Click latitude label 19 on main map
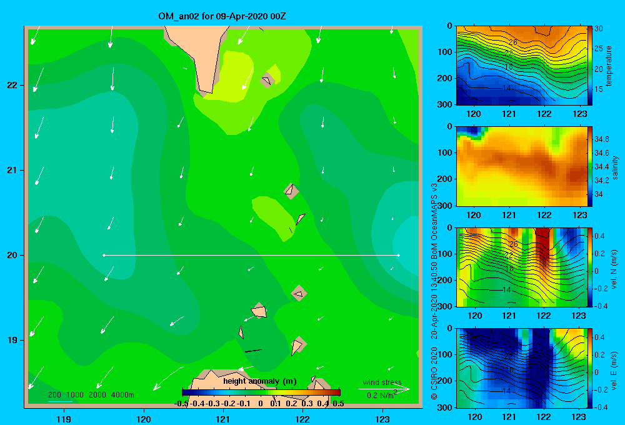Viewport: 625px width, 425px height. click(x=12, y=340)
